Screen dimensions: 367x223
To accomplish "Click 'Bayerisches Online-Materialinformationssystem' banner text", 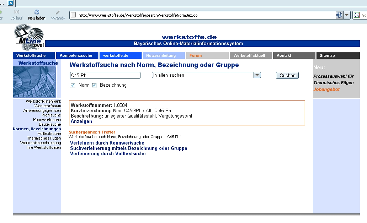I will coord(188,43).
